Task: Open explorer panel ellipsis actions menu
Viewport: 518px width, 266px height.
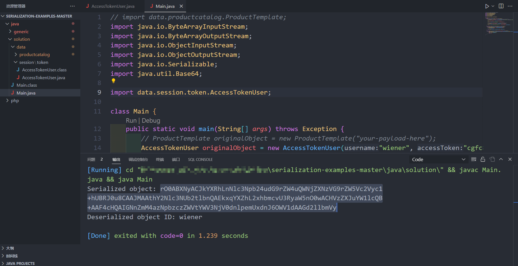Action: click(73, 6)
